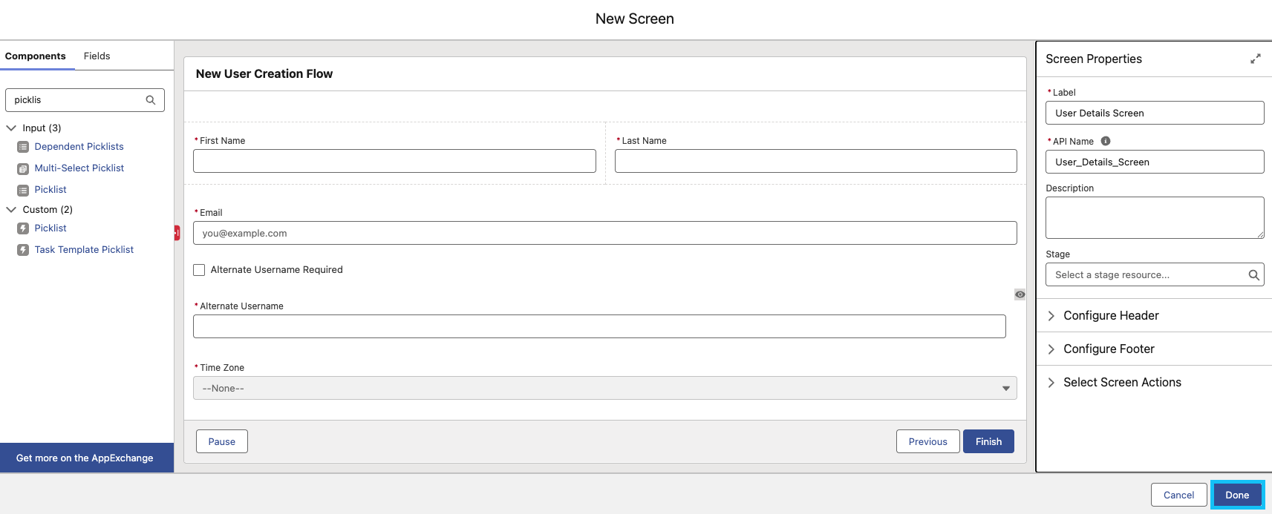
Task: Collapse the Input (3) component group
Action: pyautogui.click(x=11, y=128)
